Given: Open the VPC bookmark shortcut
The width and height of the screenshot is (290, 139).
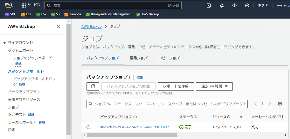Looking at the screenshot, I should (10, 14).
